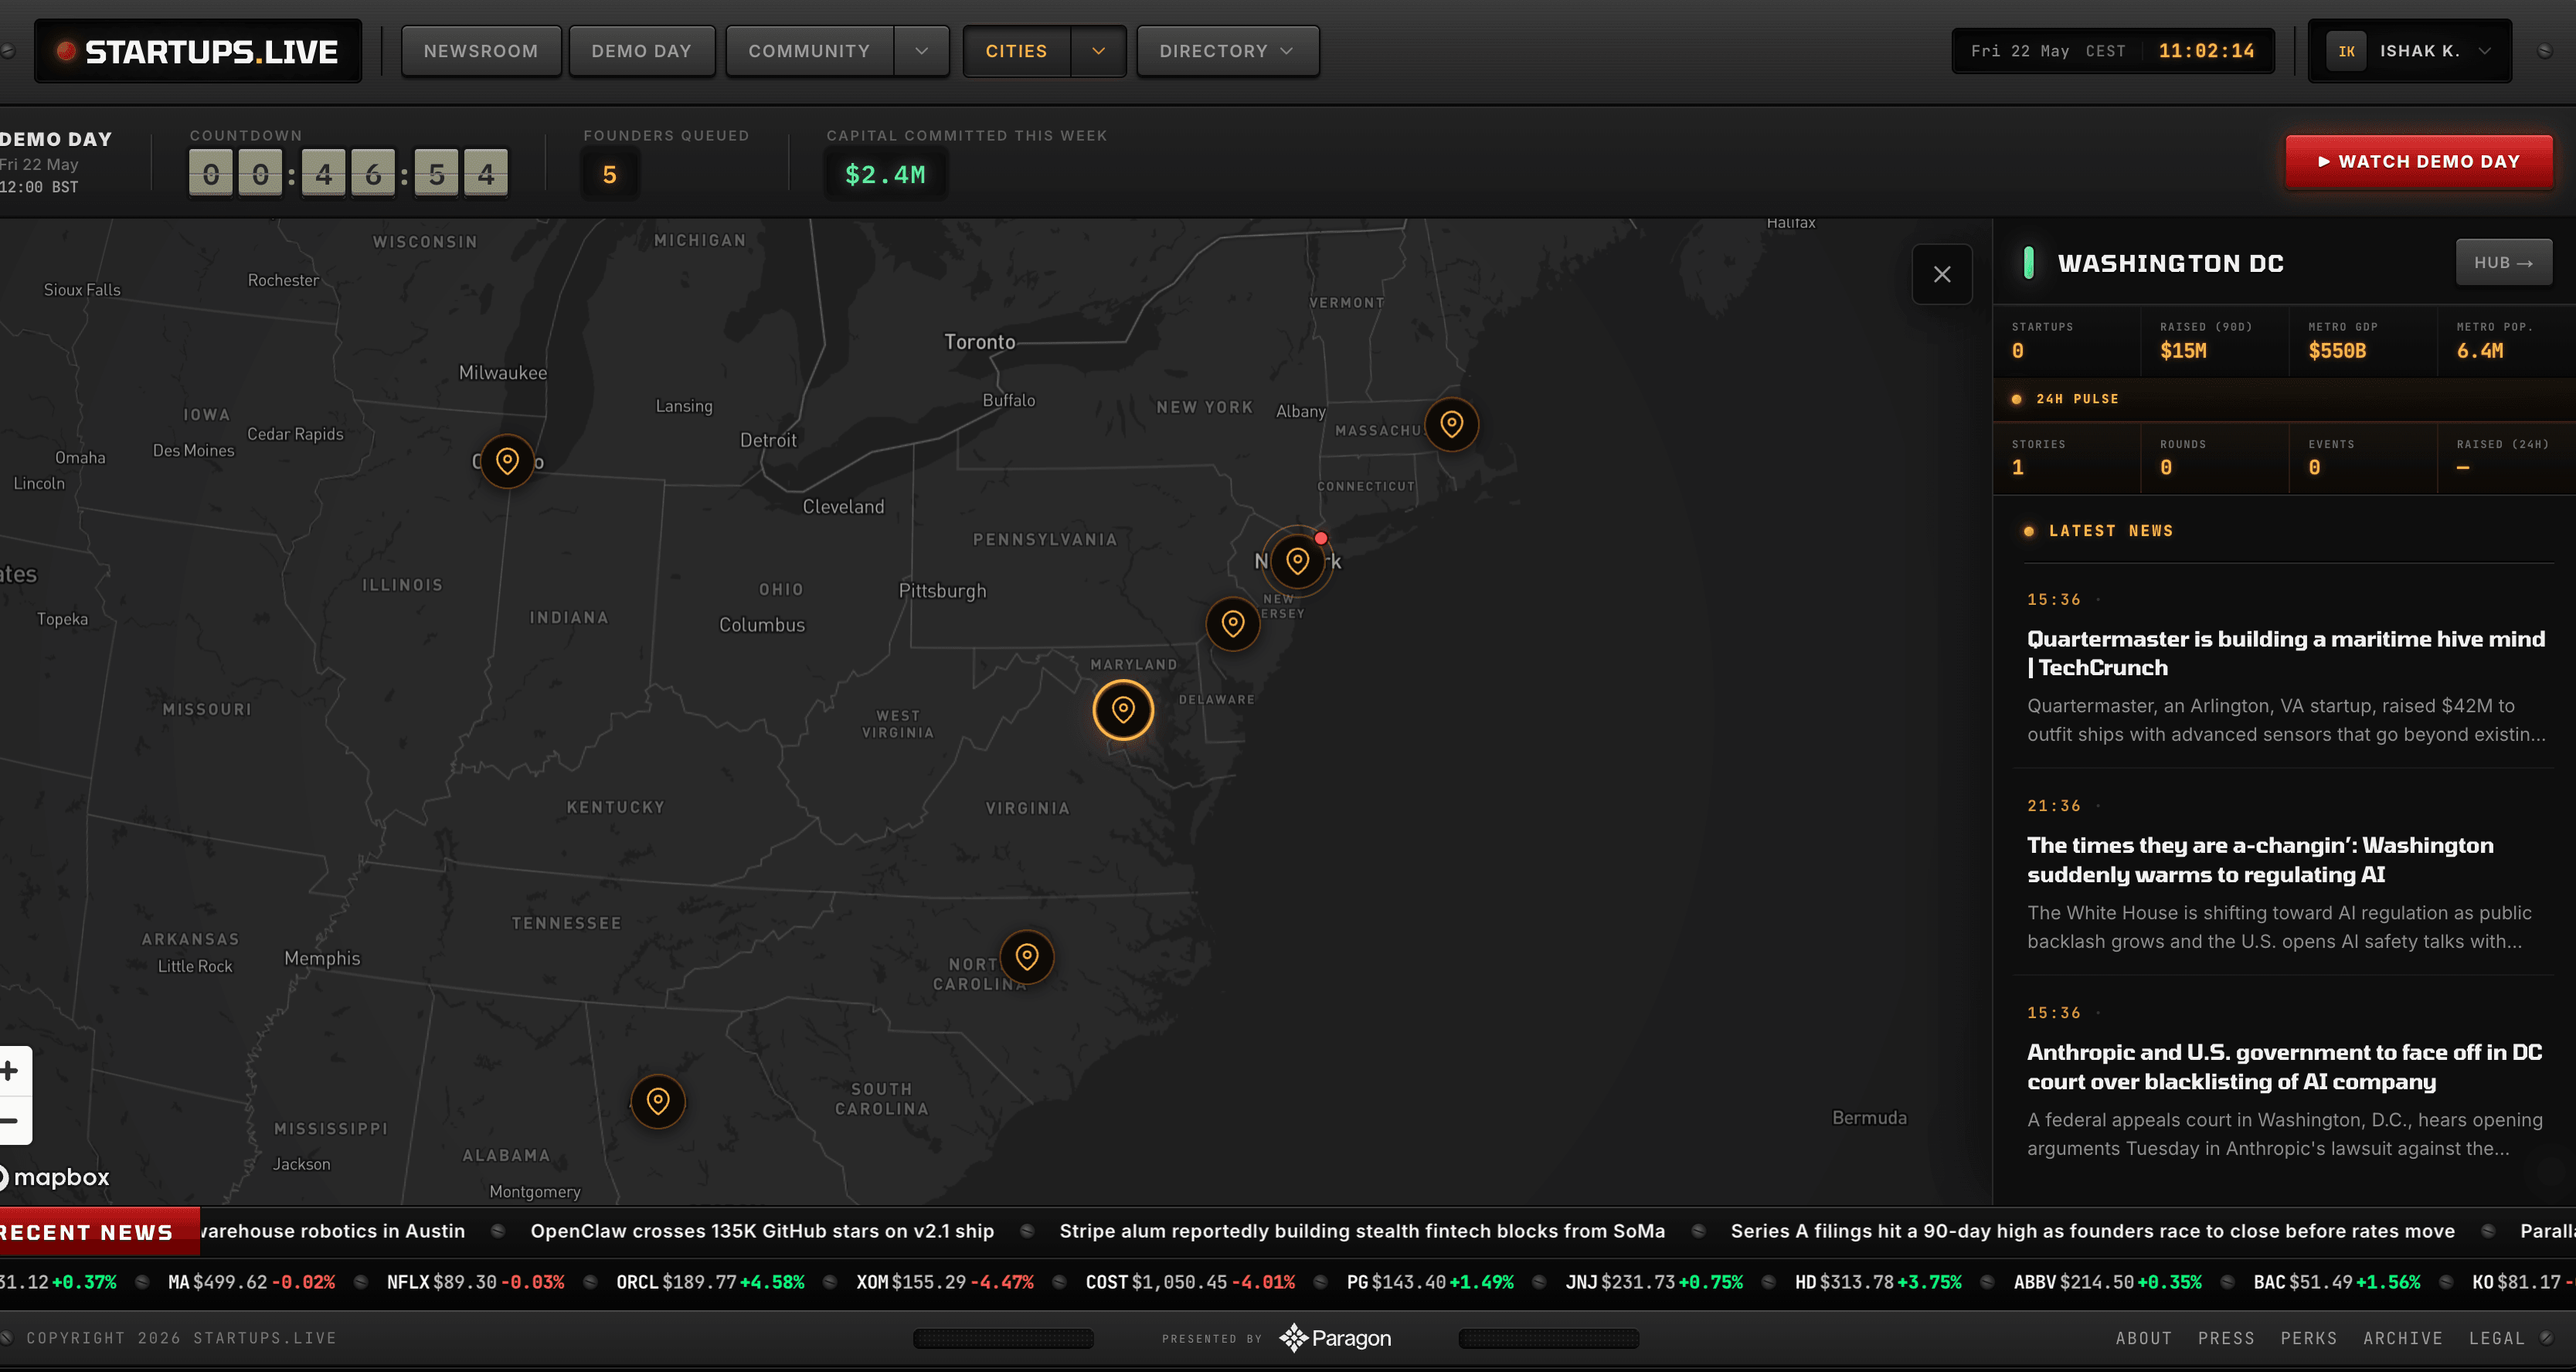This screenshot has height=1372, width=2576.
Task: Open the Mapbox logo link
Action: tap(55, 1177)
